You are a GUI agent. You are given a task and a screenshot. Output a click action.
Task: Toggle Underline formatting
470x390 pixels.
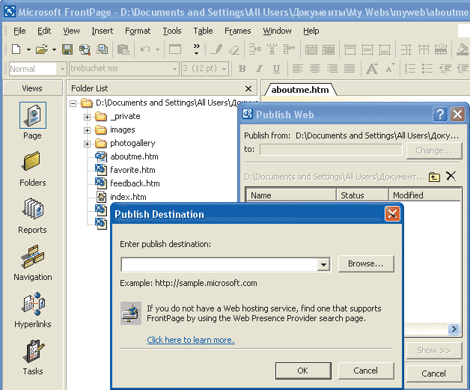point(276,69)
